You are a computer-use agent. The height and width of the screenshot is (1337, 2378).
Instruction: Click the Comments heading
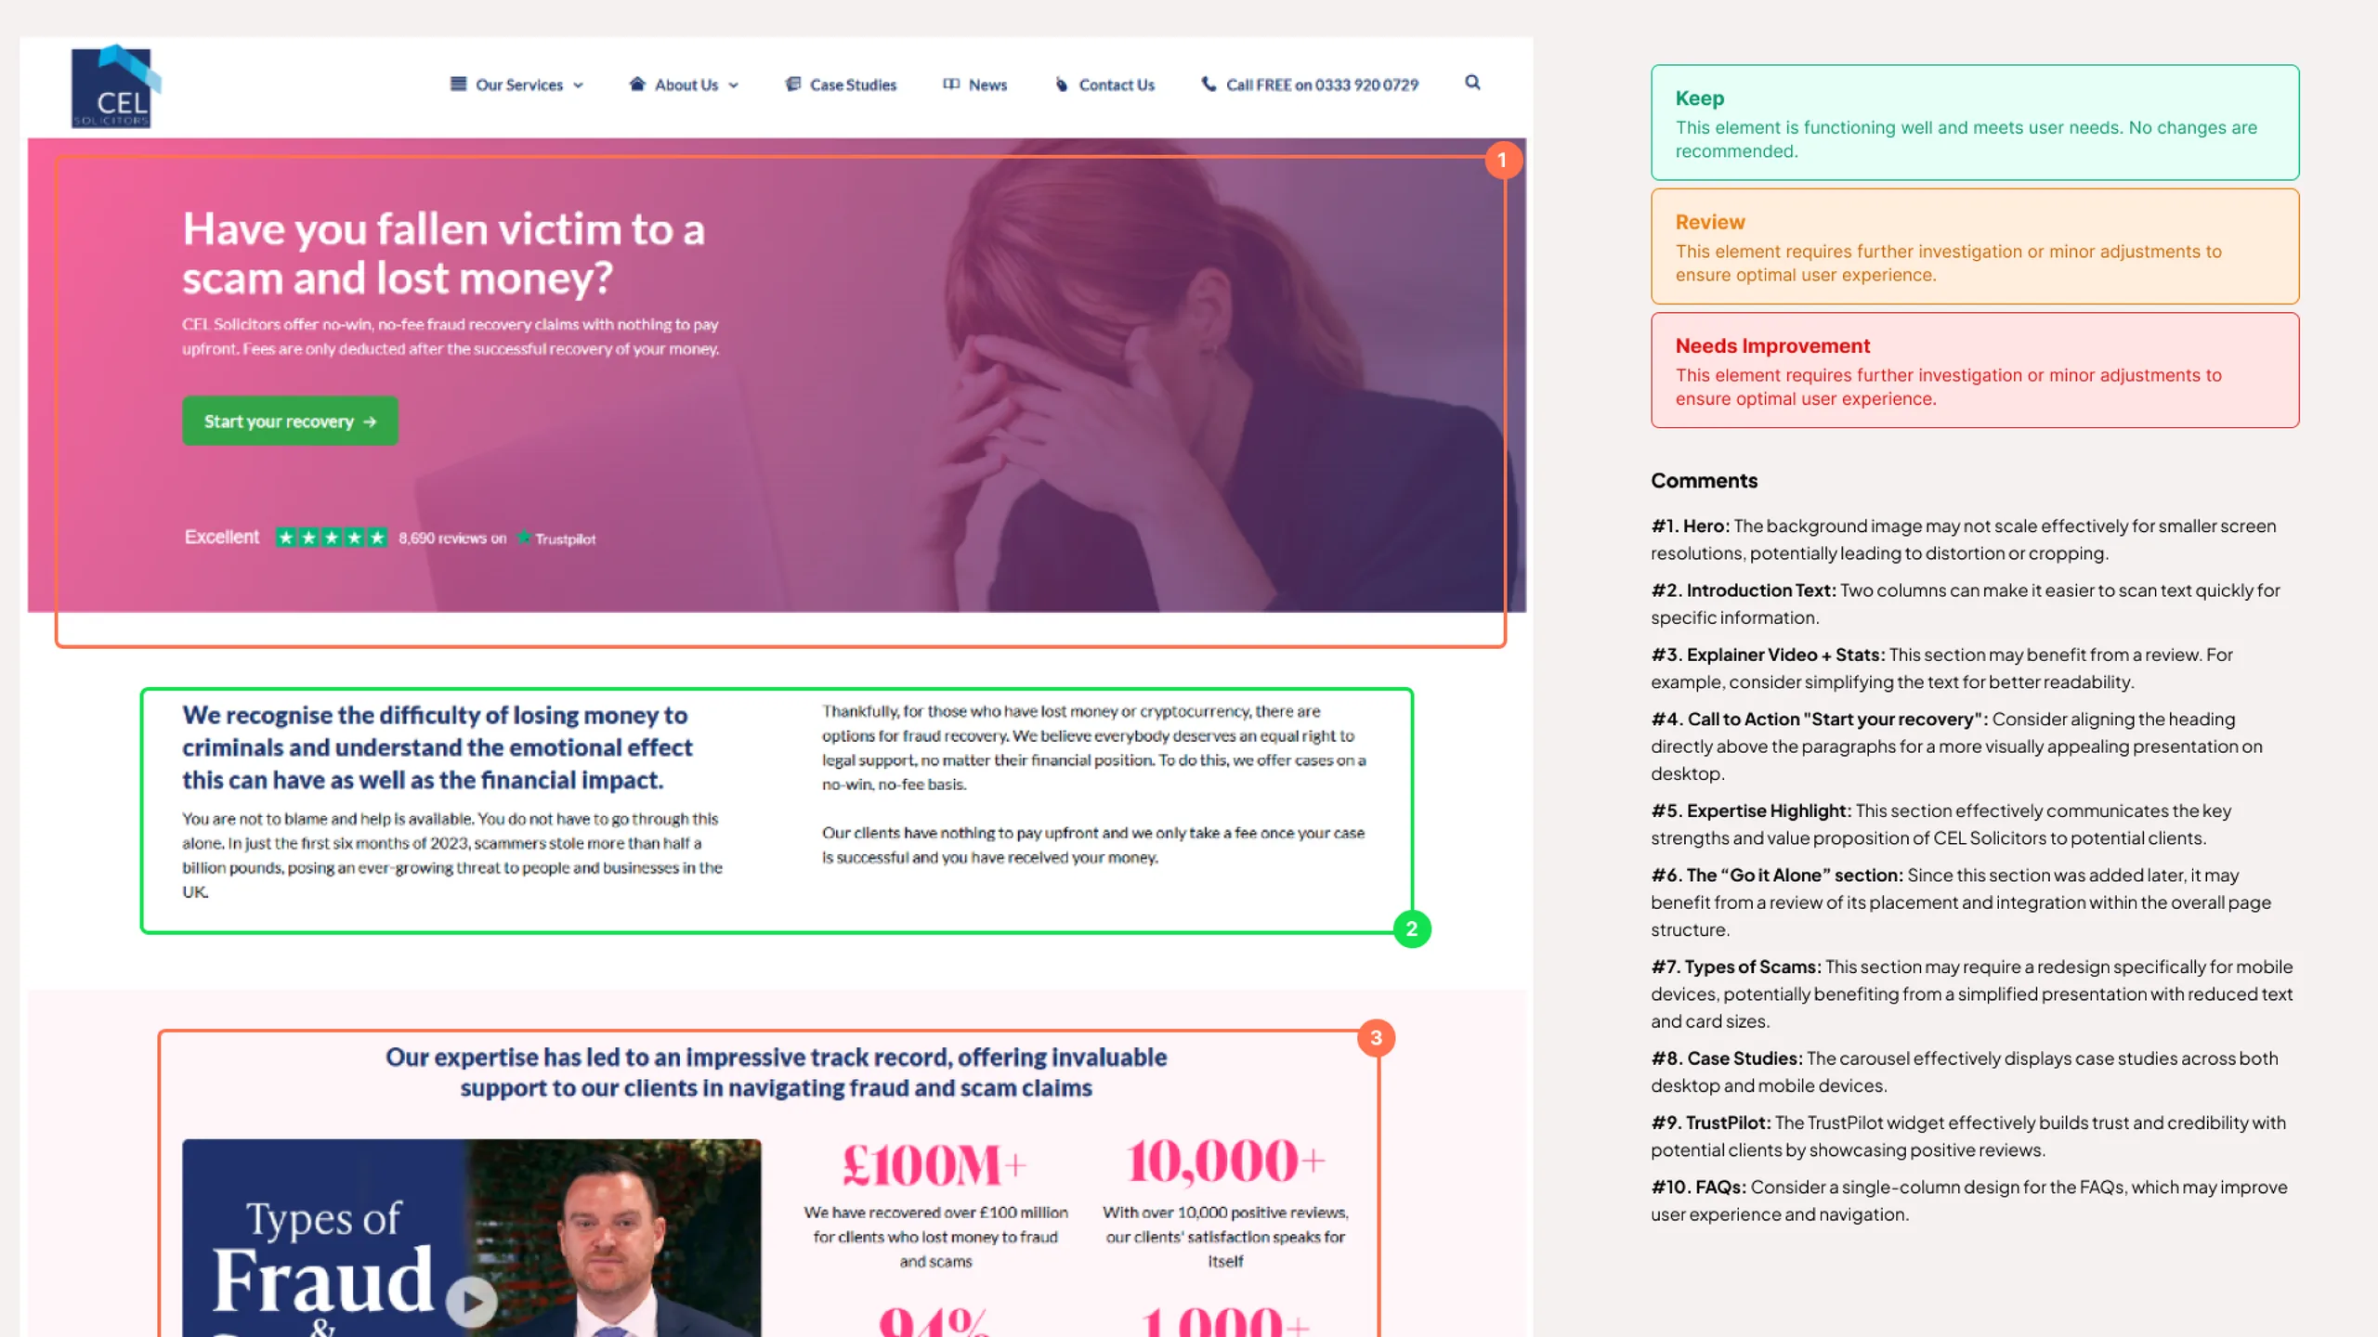1704,481
